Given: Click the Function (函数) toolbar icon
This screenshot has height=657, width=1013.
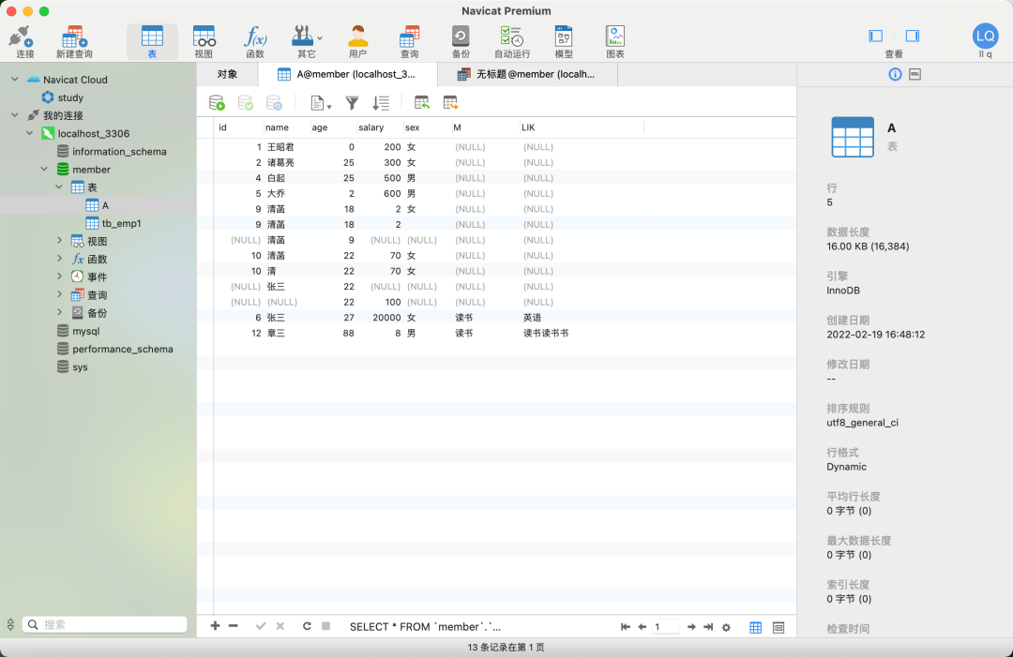Looking at the screenshot, I should coord(255,42).
